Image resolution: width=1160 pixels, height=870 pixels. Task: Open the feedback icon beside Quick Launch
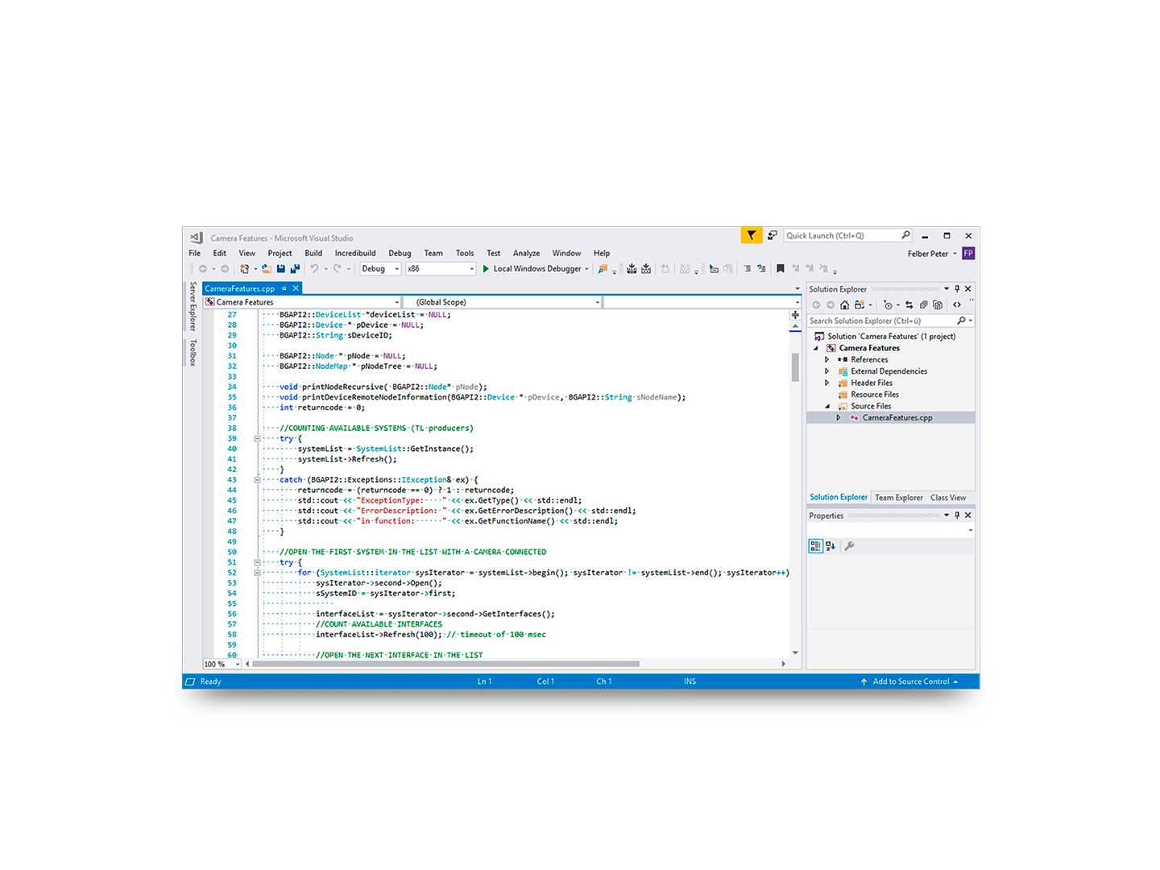tap(772, 235)
